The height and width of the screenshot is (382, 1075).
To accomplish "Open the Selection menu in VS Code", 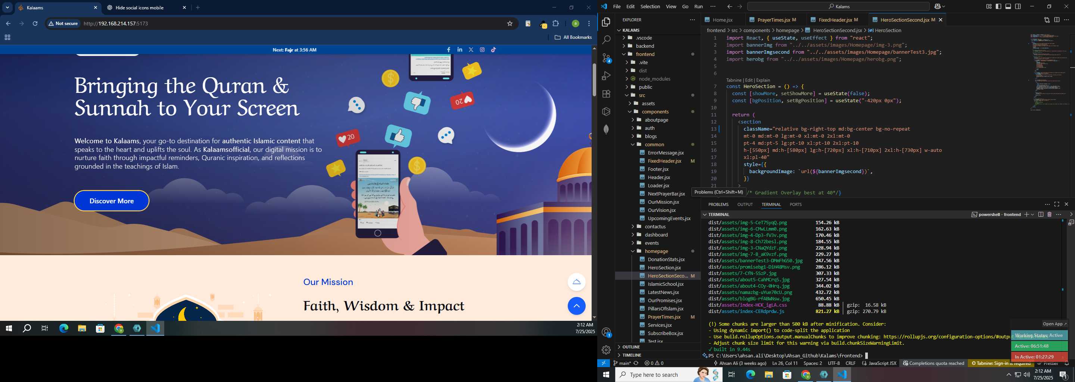I will tap(650, 6).
